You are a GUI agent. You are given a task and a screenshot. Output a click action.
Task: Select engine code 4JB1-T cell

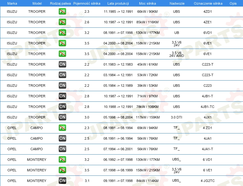[207, 96]
